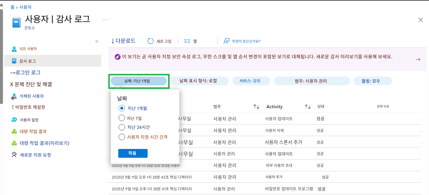Viewport: 429px width, 195px height.
Task: Close the audit log pane with X
Action: (x=420, y=20)
